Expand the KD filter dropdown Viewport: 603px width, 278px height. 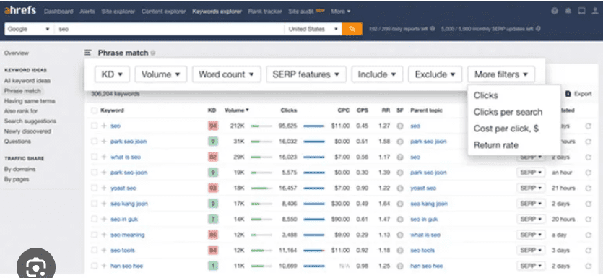(x=112, y=74)
